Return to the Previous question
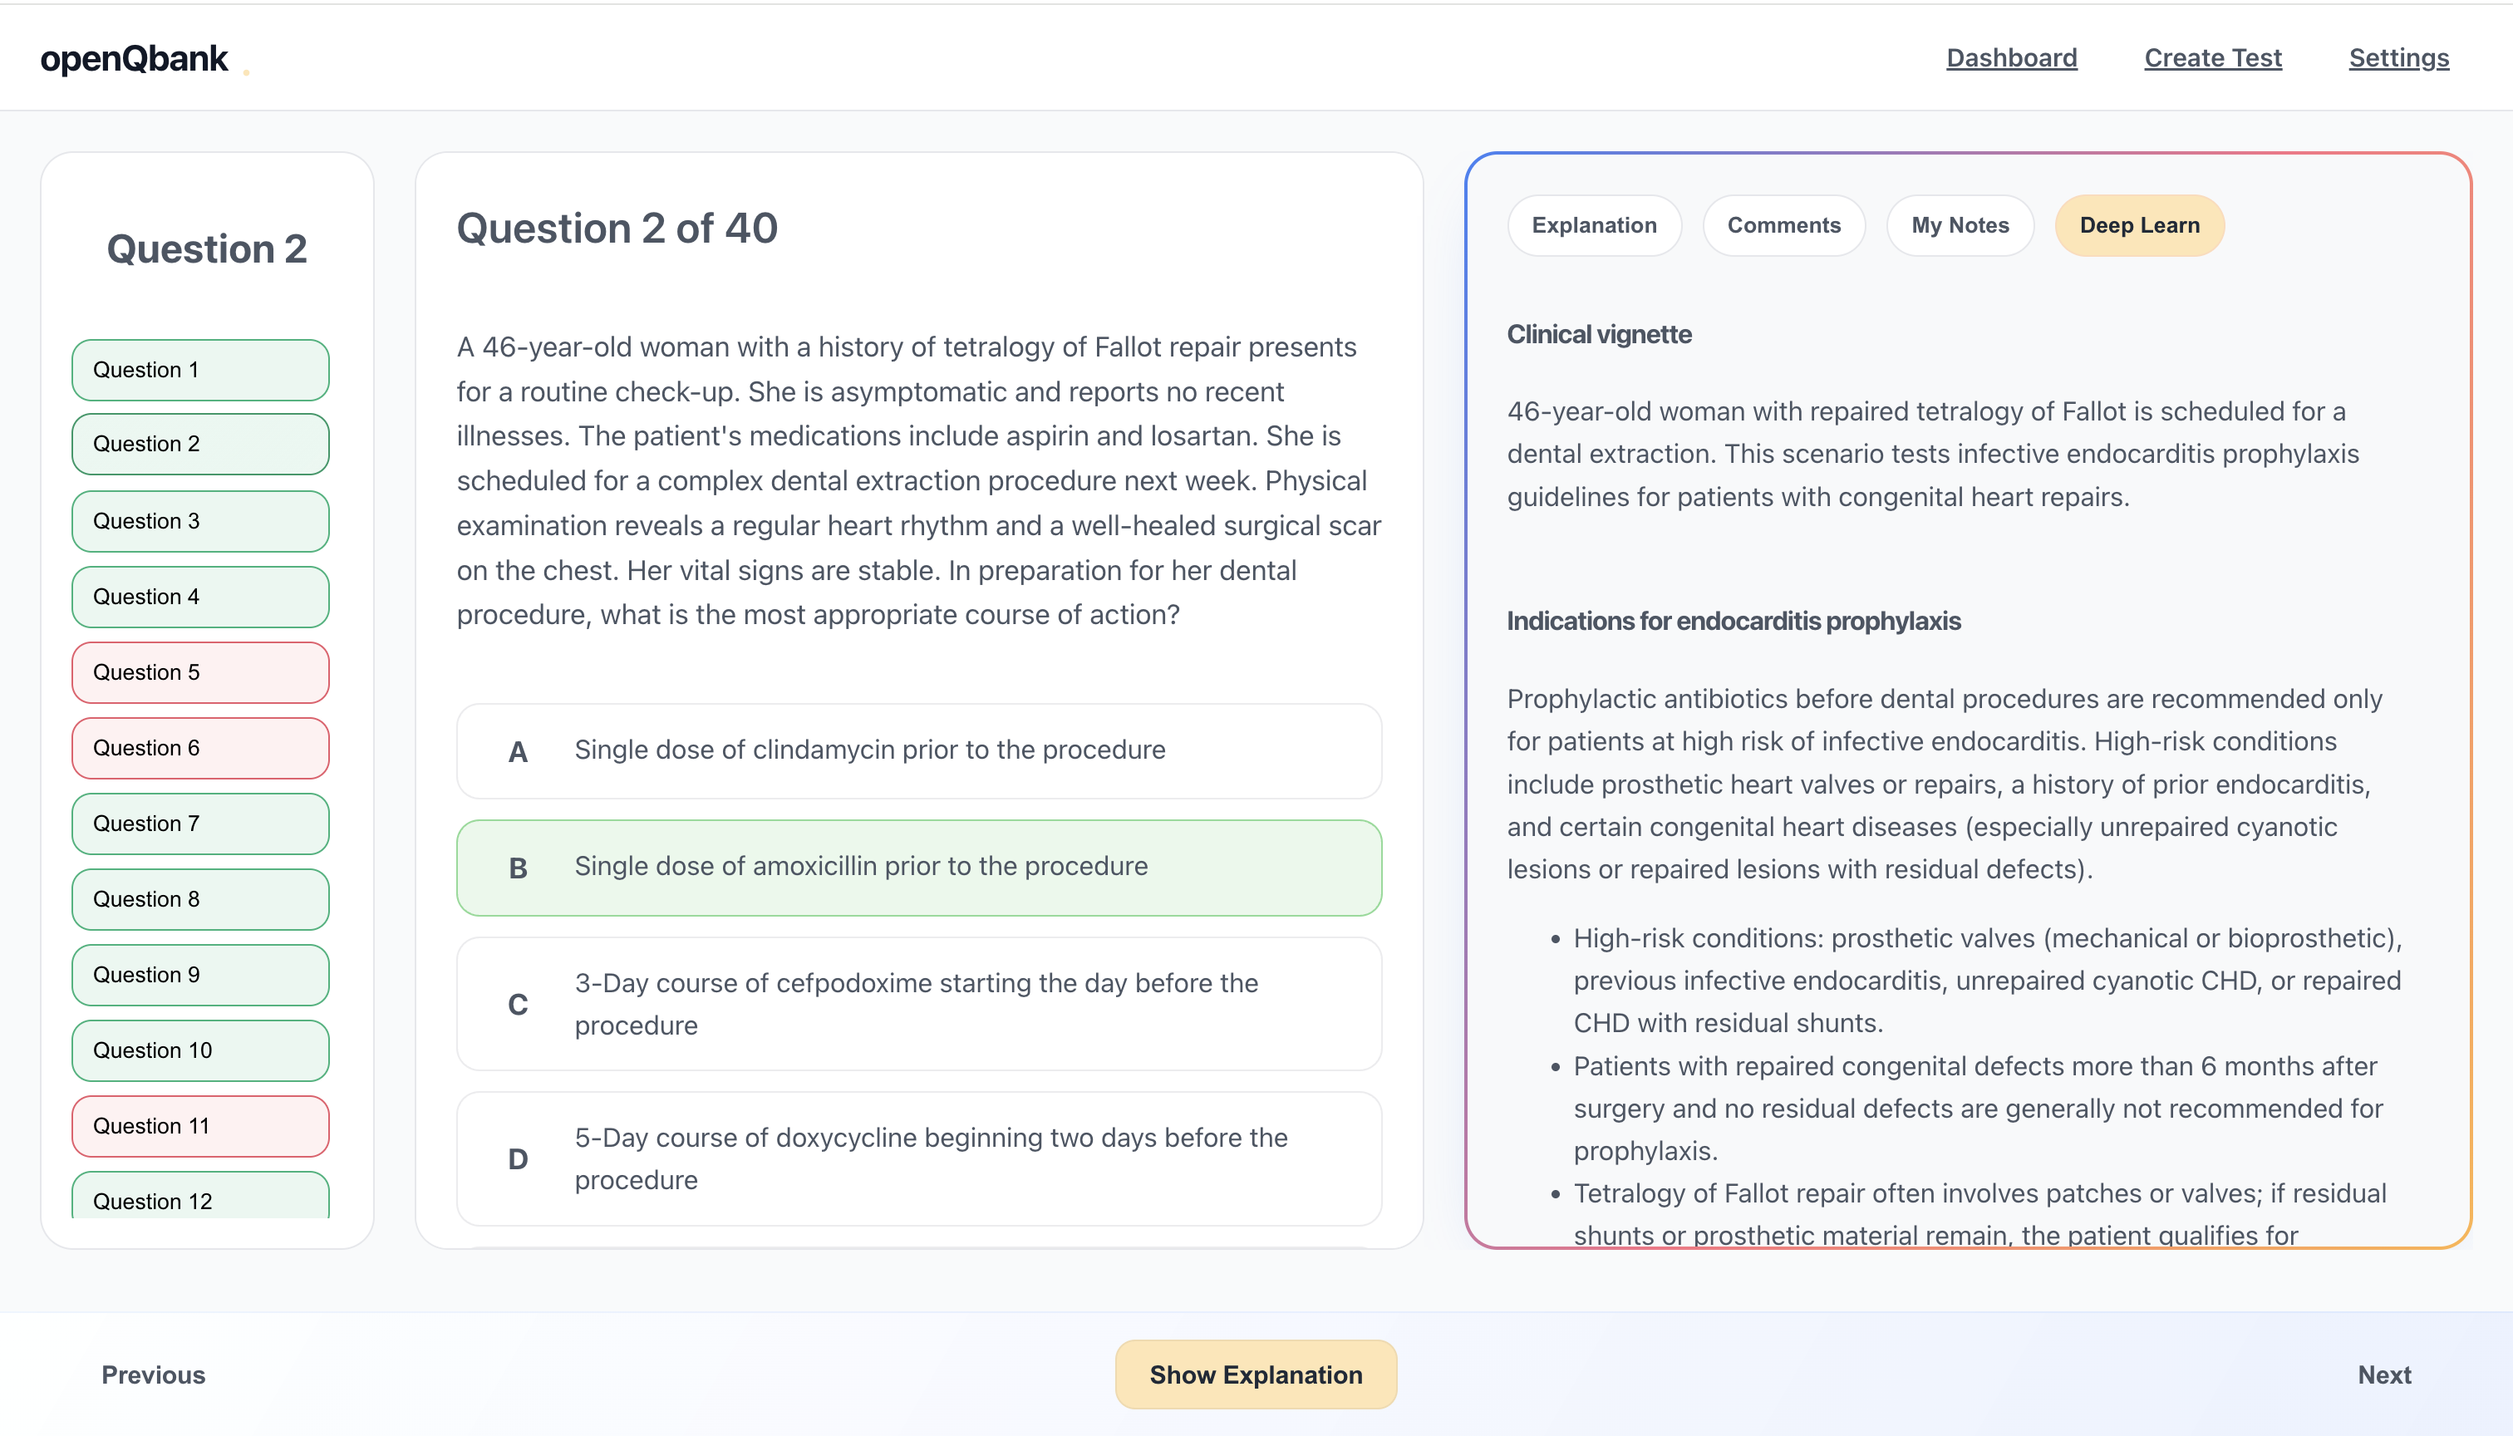2513x1436 pixels. pyautogui.click(x=153, y=1374)
